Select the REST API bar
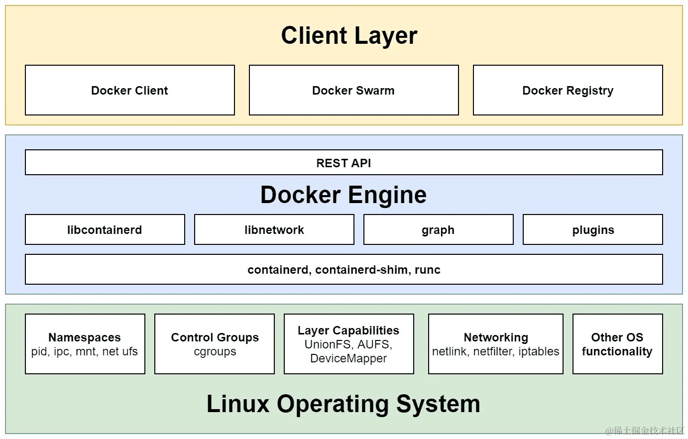 (344, 162)
